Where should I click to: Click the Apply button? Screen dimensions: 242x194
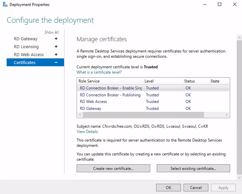click(223, 187)
